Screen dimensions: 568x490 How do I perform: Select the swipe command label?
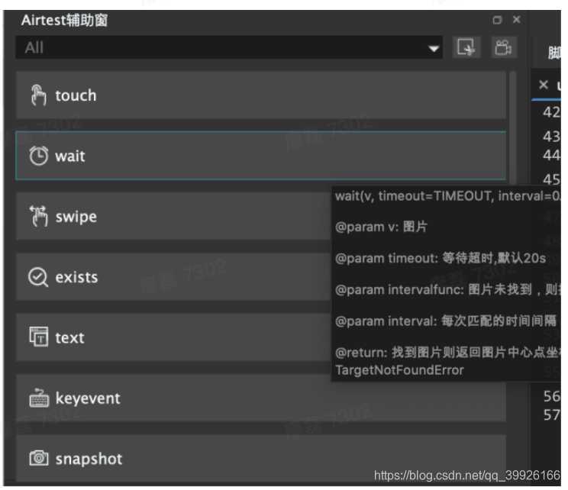(76, 217)
